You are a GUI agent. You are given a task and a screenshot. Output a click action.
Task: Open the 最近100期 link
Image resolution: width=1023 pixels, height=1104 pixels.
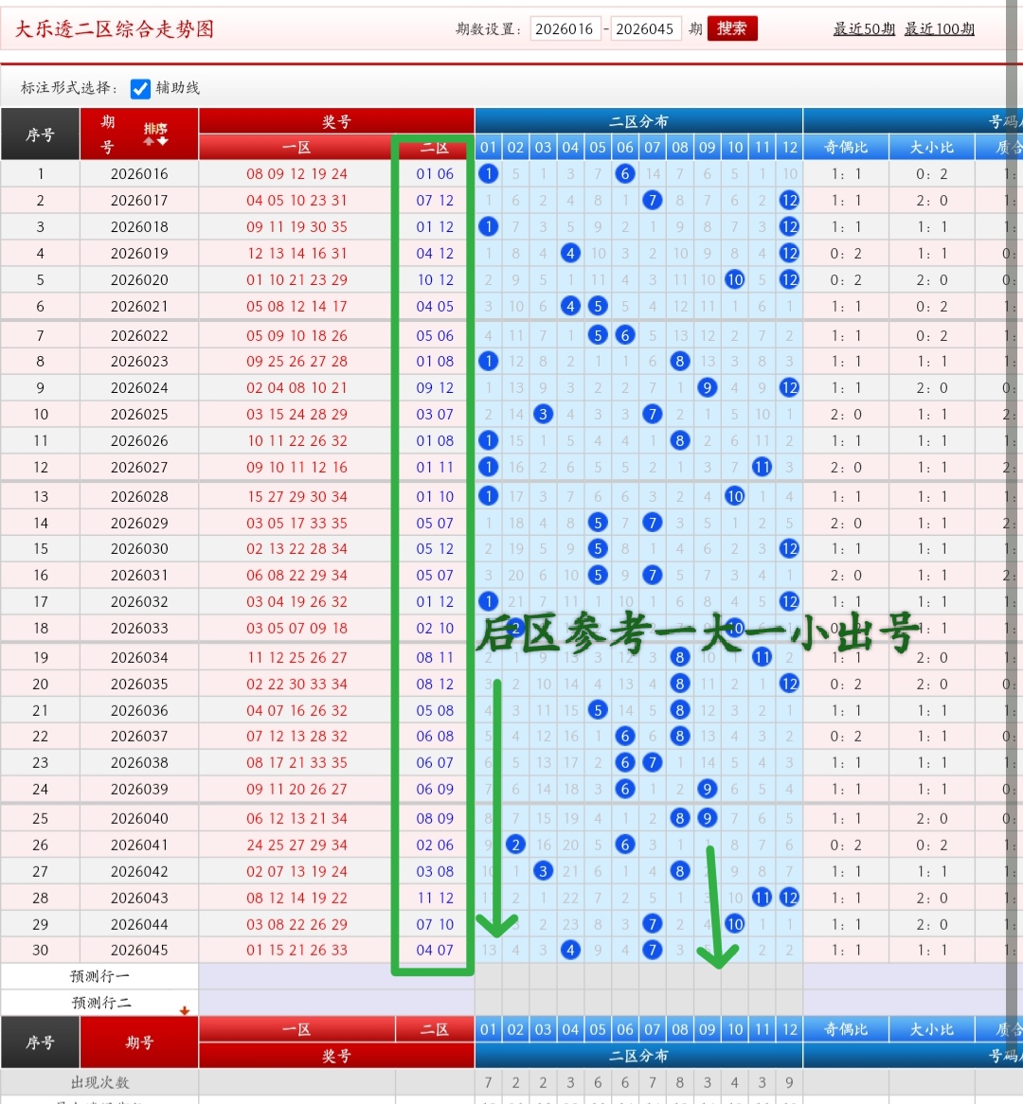(x=939, y=29)
